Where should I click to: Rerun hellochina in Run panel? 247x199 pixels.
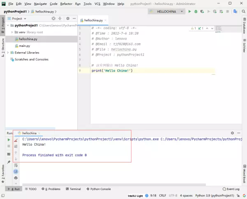tap(9, 140)
